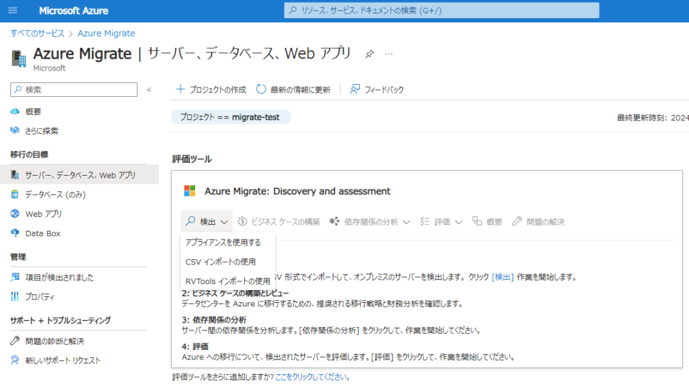Collapse the sidebar with double chevron

pos(149,90)
